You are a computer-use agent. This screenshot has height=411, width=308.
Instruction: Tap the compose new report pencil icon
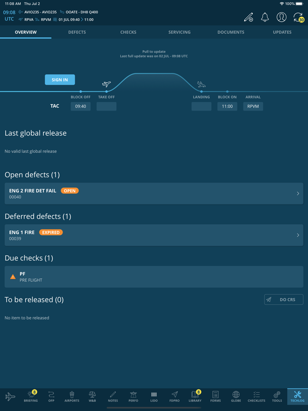pyautogui.click(x=249, y=17)
